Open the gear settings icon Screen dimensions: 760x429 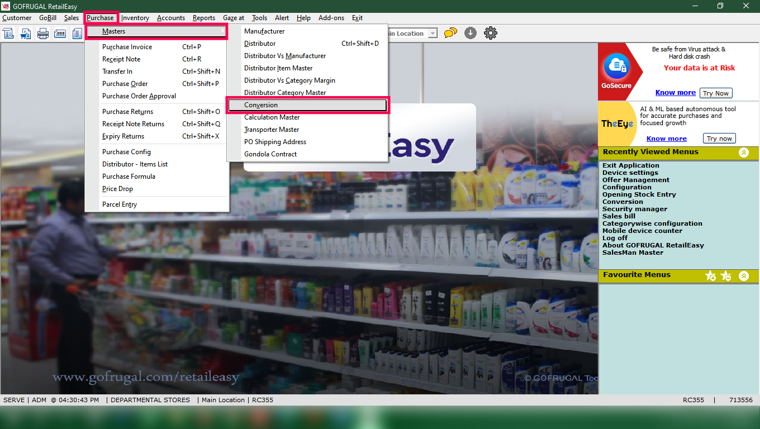click(491, 33)
